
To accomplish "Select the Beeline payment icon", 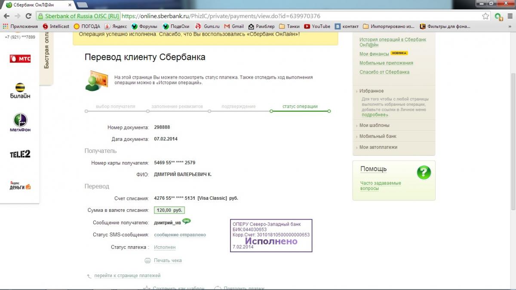I will pos(20,91).
